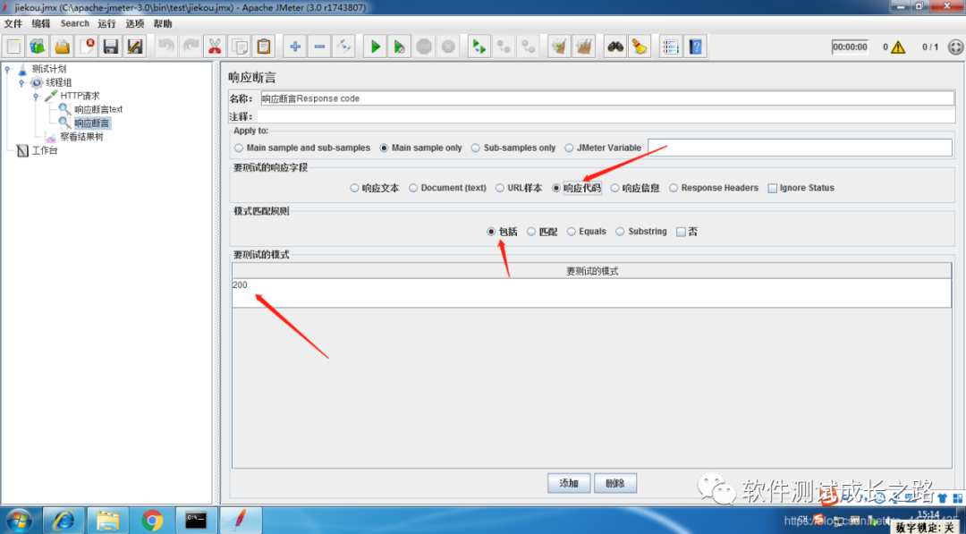Viewport: 966px width, 534px height.
Task: Click the binoculars Search icon
Action: pos(614,47)
